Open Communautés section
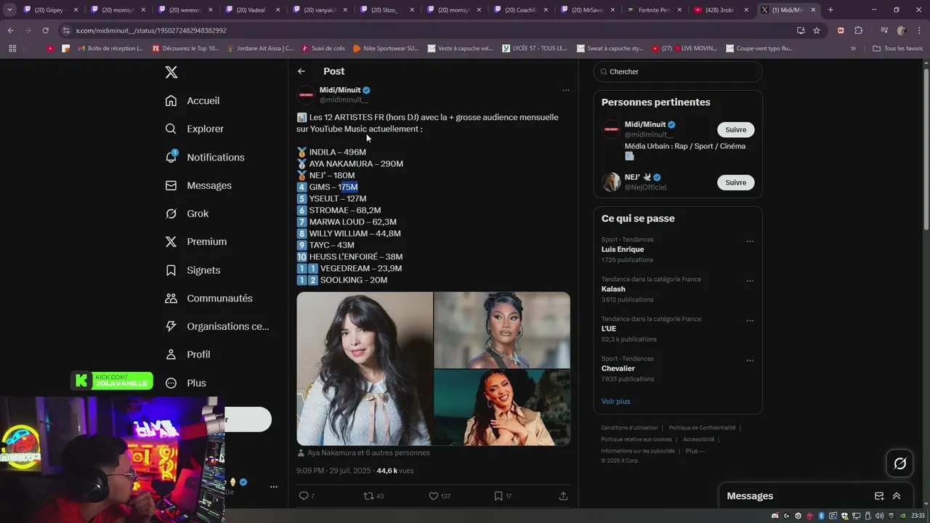The width and height of the screenshot is (930, 523). coord(209,299)
